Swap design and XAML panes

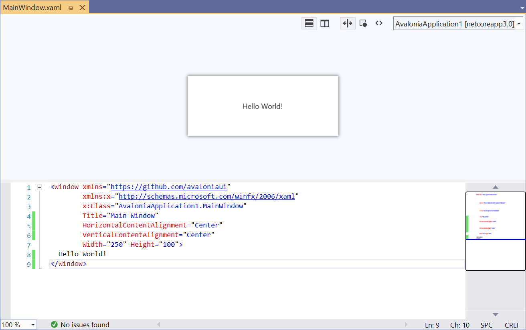click(x=348, y=23)
